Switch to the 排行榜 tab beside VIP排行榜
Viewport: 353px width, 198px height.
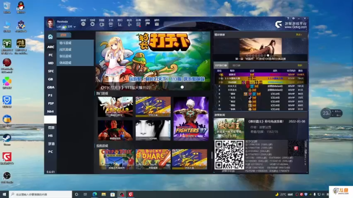tap(236, 65)
